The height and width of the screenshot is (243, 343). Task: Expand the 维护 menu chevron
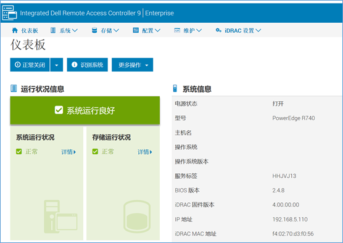(x=199, y=30)
